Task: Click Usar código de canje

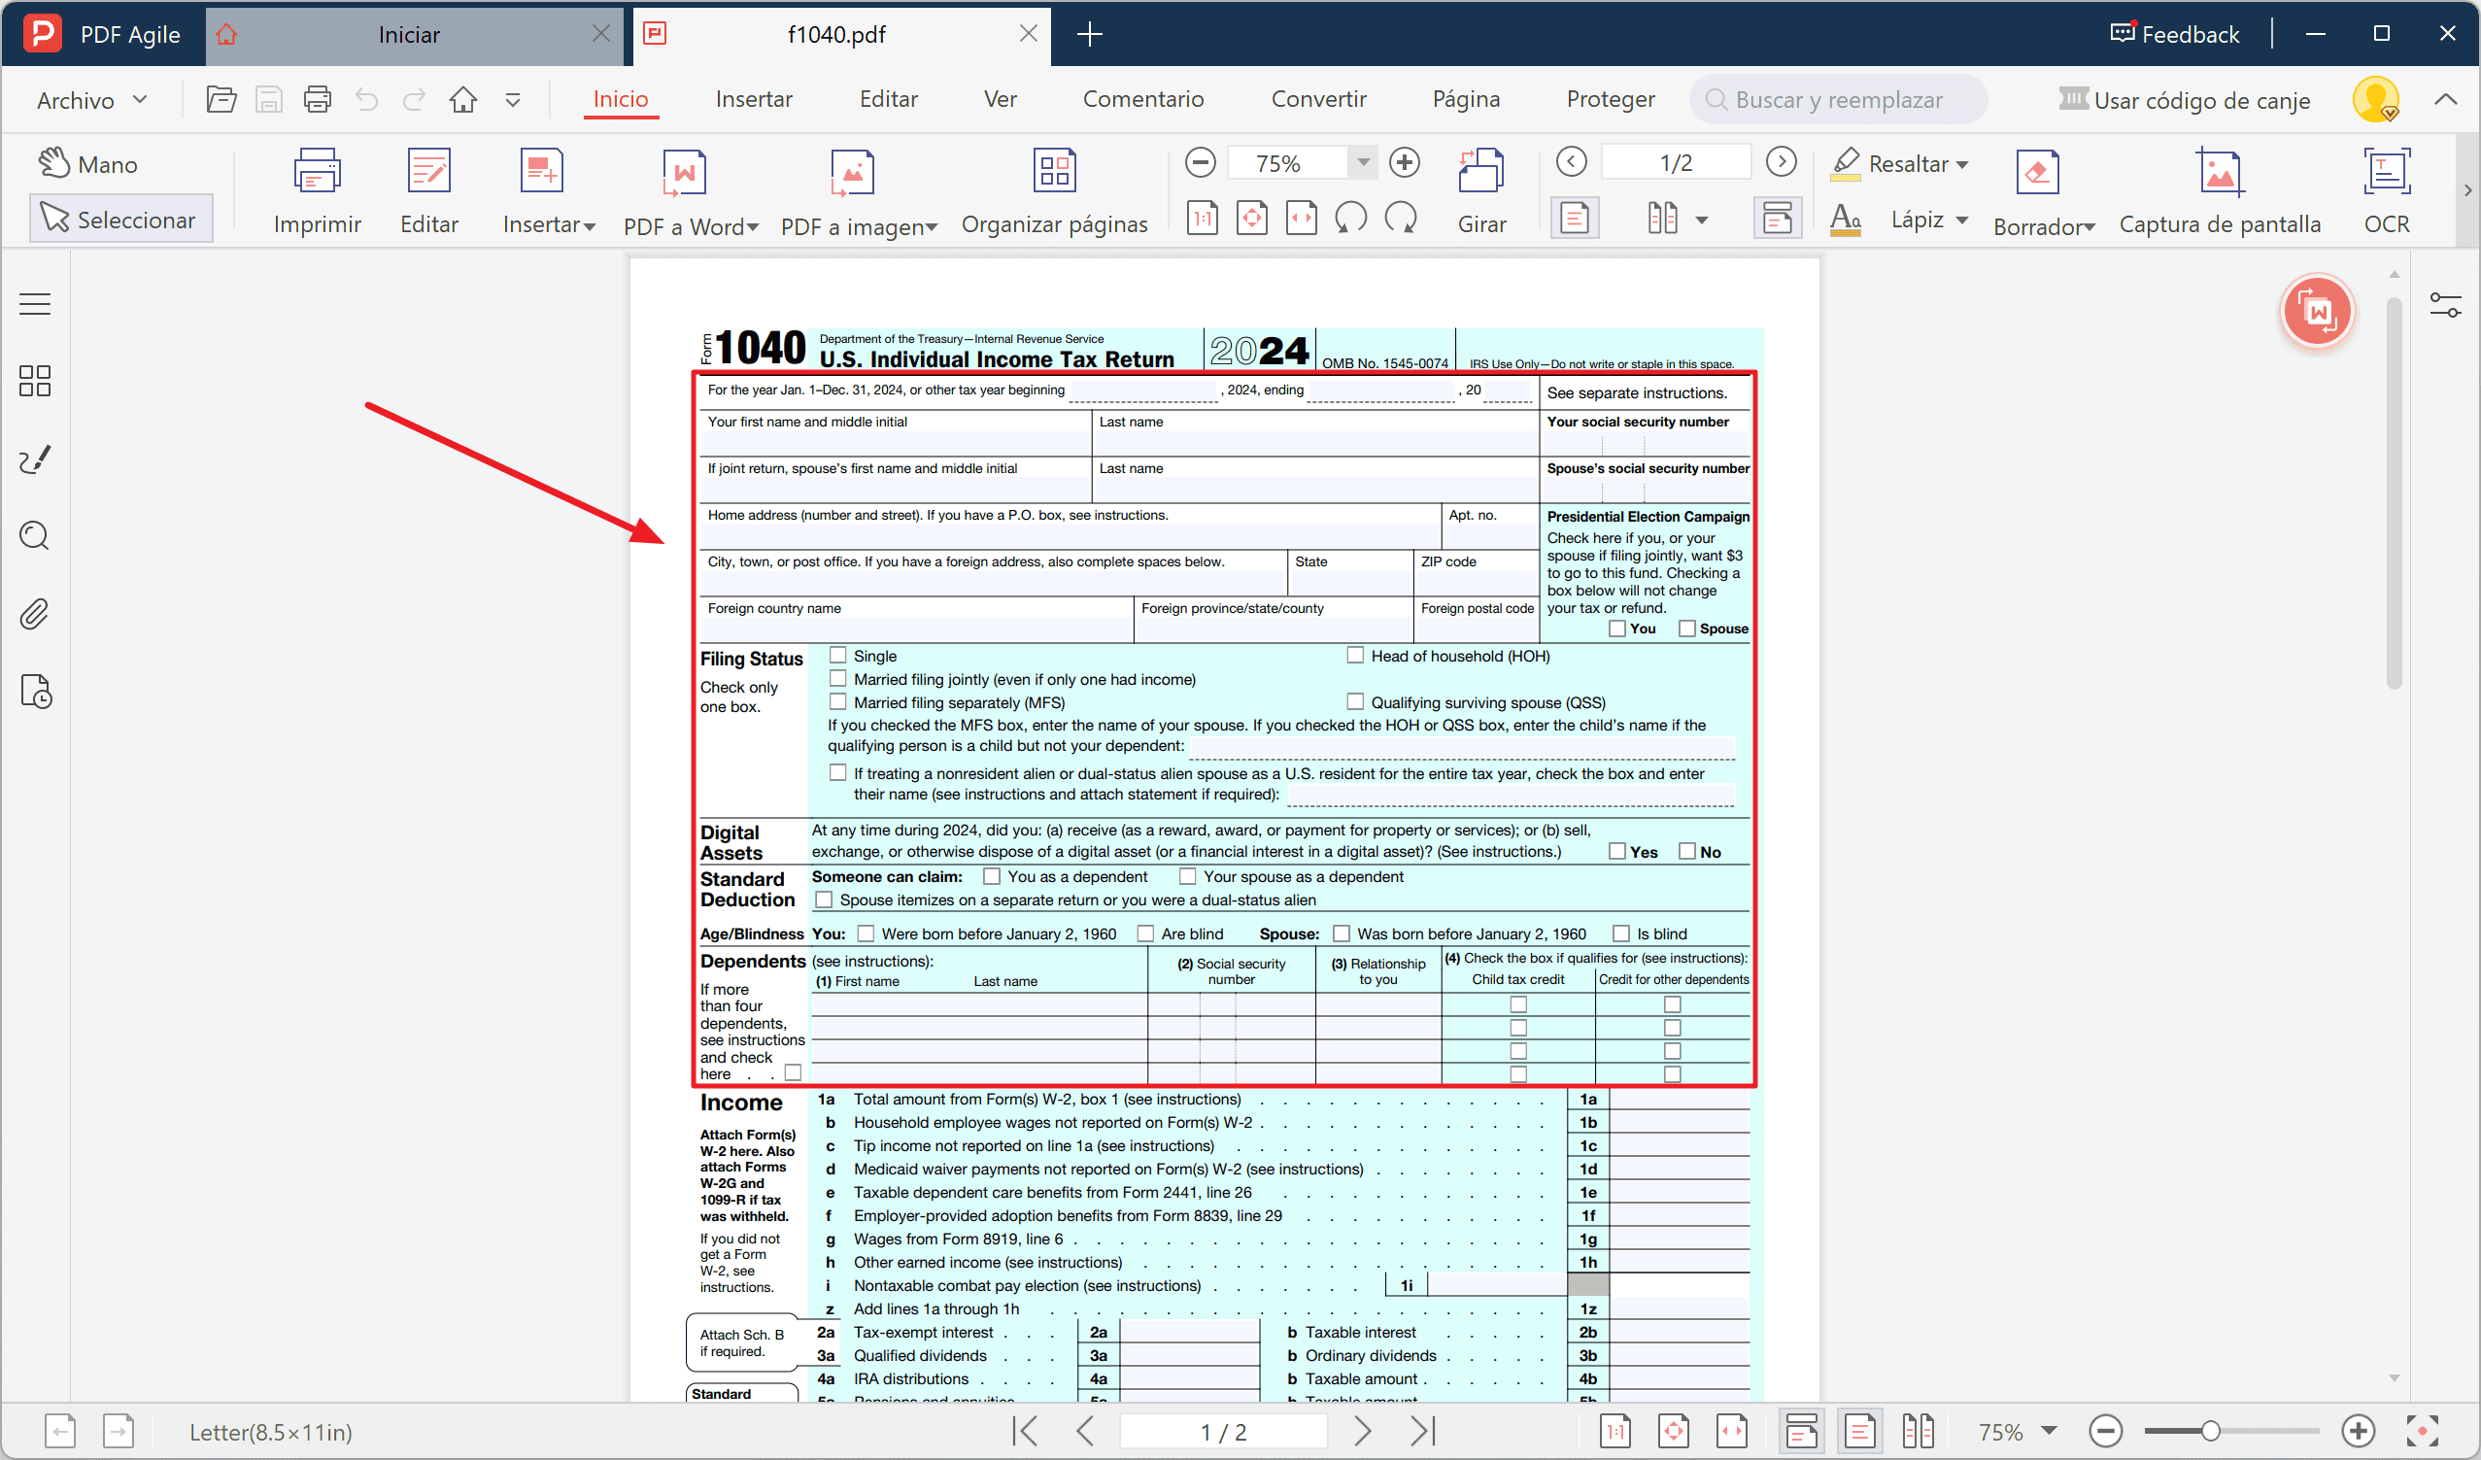Action: point(2185,99)
